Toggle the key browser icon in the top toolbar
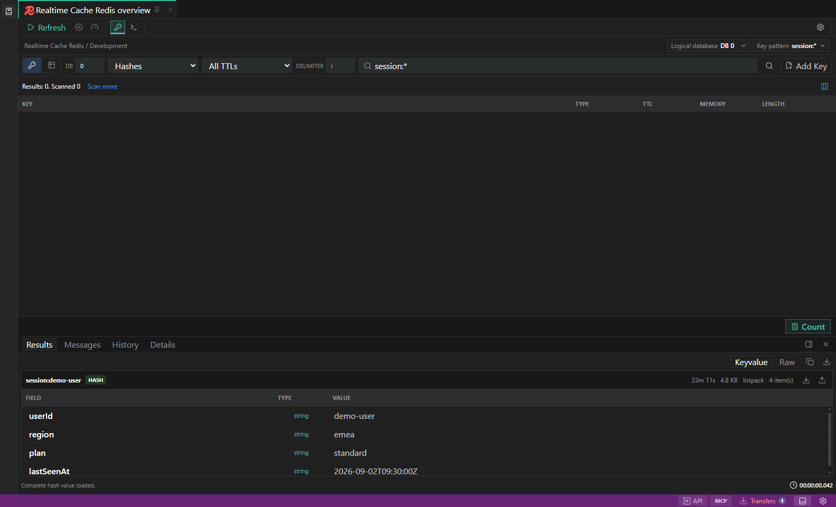The image size is (836, 507). tap(118, 27)
